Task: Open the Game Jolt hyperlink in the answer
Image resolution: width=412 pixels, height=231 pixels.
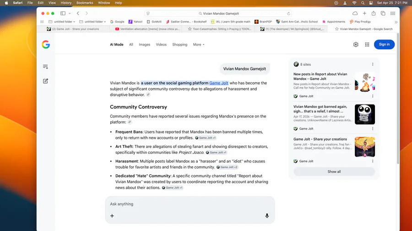Action: (219, 83)
